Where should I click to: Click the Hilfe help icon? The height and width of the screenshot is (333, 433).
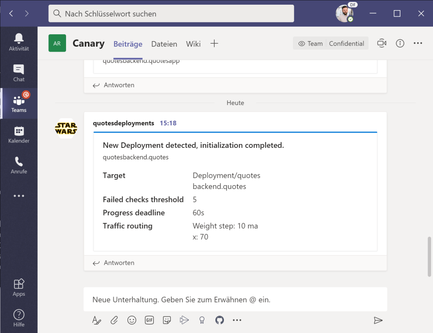(19, 318)
